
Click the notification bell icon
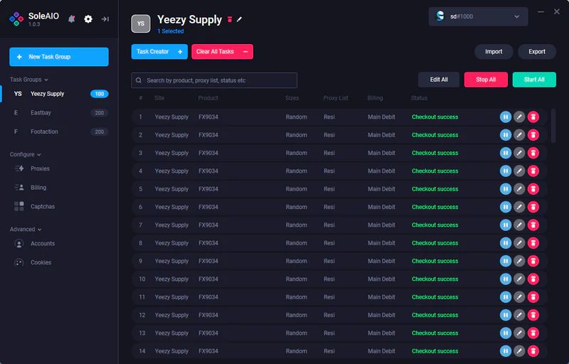coord(71,19)
